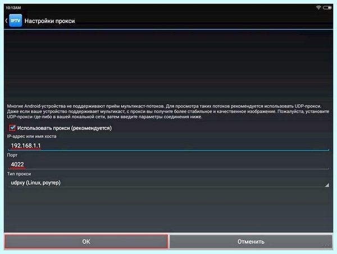Tap the IPTV app icon

point(16,21)
